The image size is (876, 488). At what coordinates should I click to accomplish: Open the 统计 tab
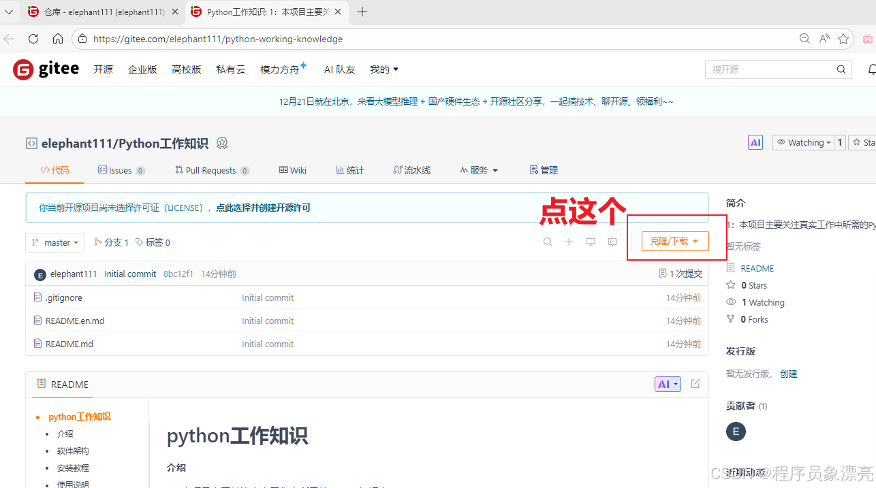tap(350, 170)
